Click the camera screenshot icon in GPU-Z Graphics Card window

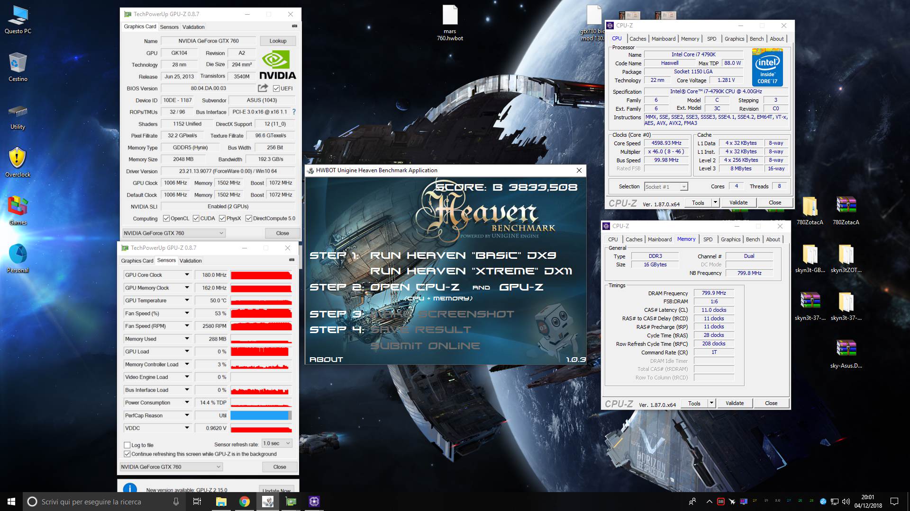(x=294, y=26)
